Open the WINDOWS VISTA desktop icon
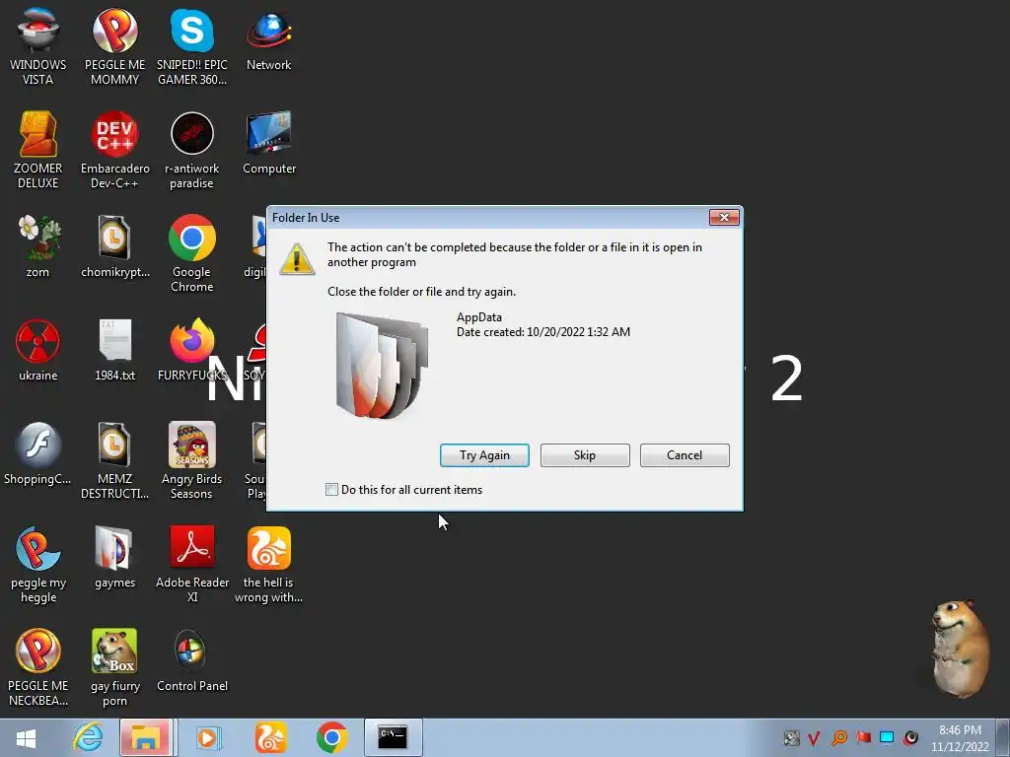The width and height of the screenshot is (1010, 757). (x=38, y=46)
